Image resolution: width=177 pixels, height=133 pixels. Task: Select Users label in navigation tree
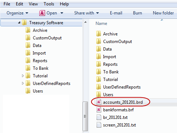38,91
